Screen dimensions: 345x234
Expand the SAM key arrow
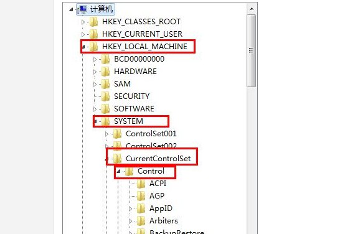pyautogui.click(x=95, y=84)
